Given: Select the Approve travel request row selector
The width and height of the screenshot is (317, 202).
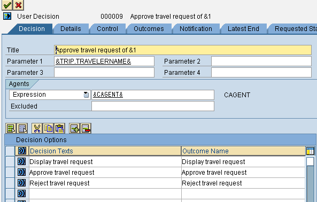Looking at the screenshot, I should pos(10,172).
